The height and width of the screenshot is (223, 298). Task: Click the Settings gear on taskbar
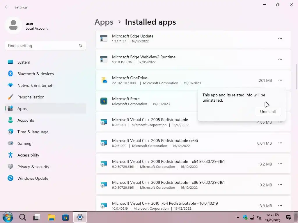(x=80, y=217)
